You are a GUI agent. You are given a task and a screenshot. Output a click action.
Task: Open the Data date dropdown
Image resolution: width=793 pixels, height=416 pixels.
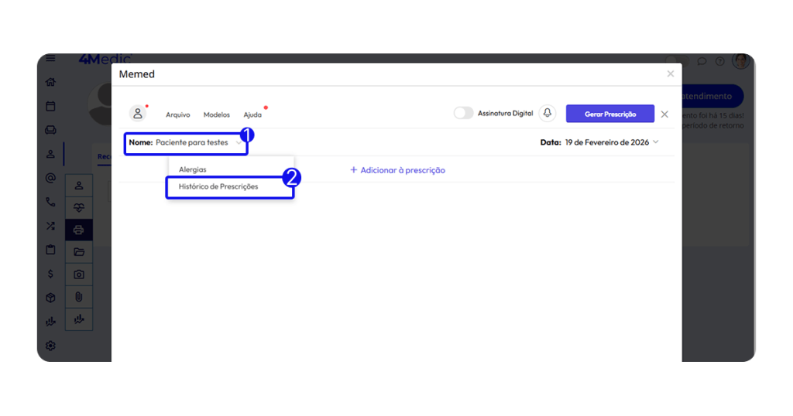[x=599, y=142]
